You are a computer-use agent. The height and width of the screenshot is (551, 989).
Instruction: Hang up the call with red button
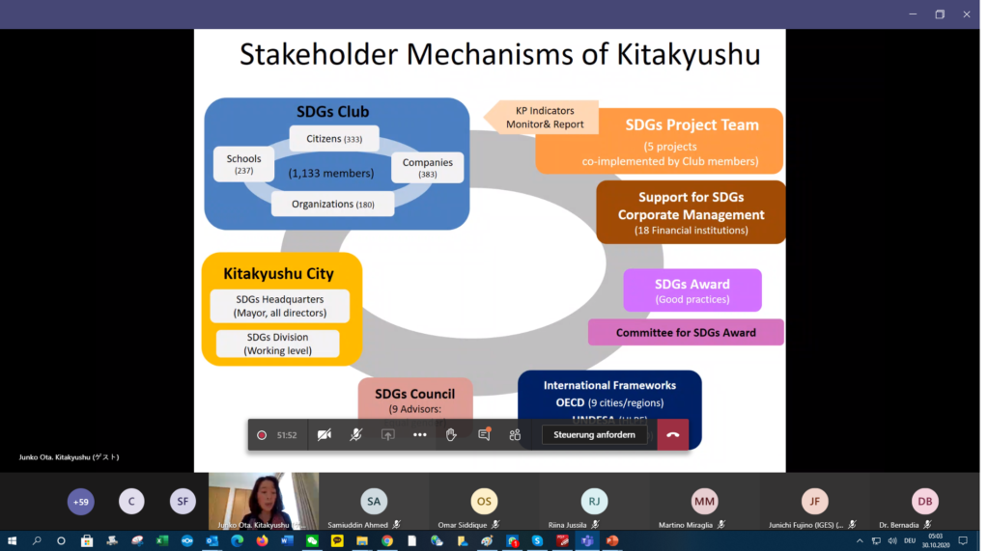tap(673, 435)
